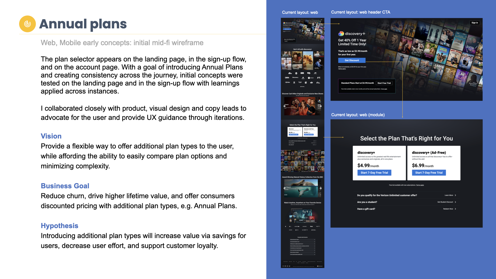Click 'Do you qualify for the Verizon Unlimited' row text
The image size is (496, 279).
coord(387,195)
